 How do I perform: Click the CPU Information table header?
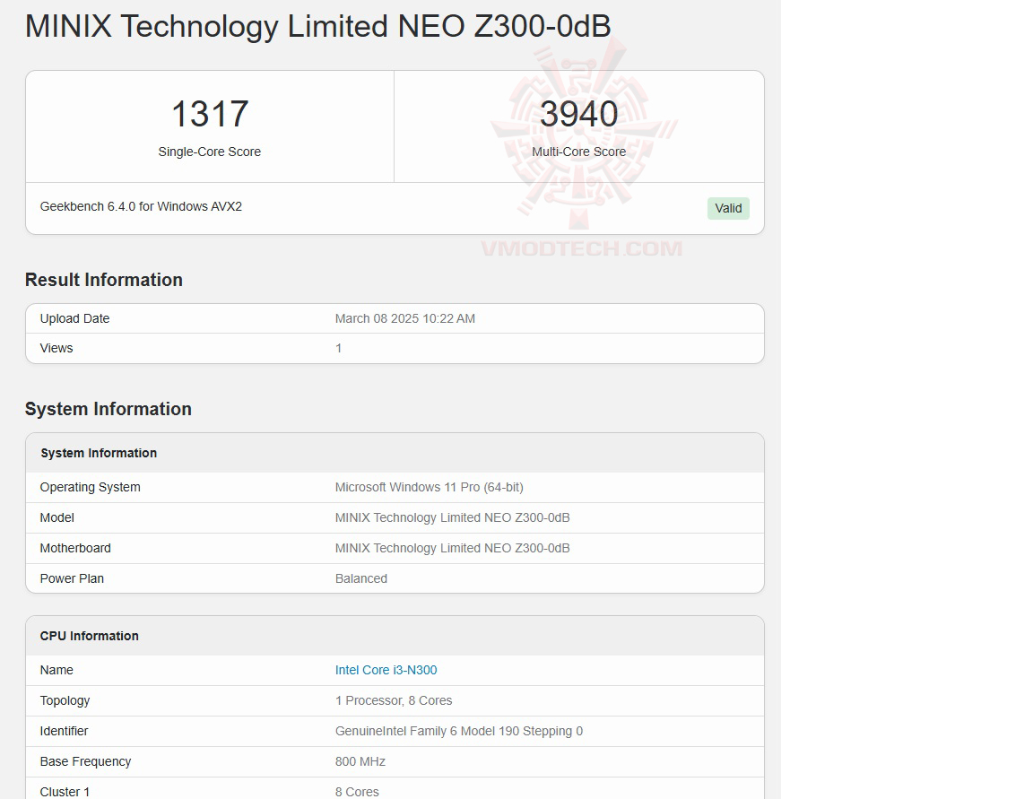pos(90,636)
